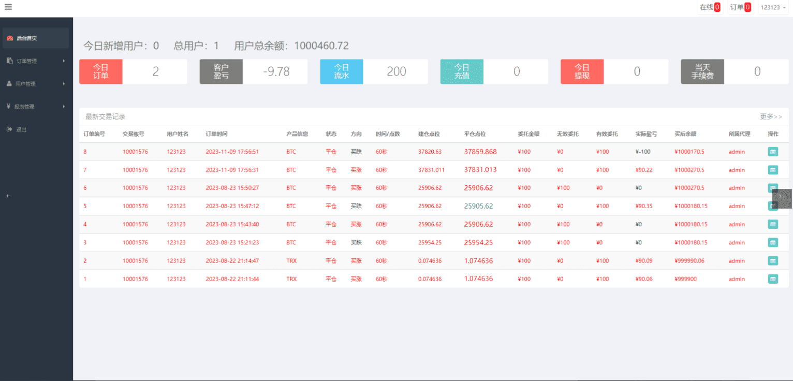Open action icon for order 1

tap(773, 279)
